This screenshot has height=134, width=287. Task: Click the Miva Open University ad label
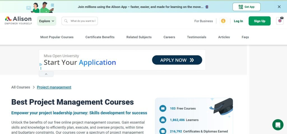tap(61, 56)
